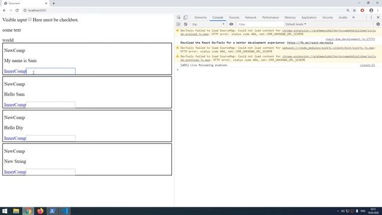Viewport: 382px width, 215px height.
Task: Reload the localhost page
Action: 17,11
